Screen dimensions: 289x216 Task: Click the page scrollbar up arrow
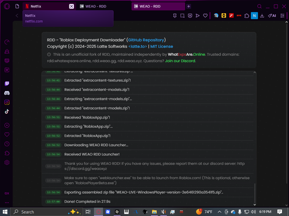[x=287, y=22]
